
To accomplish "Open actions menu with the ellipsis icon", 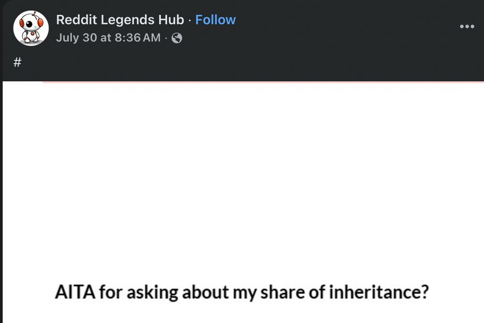I will coord(467,27).
